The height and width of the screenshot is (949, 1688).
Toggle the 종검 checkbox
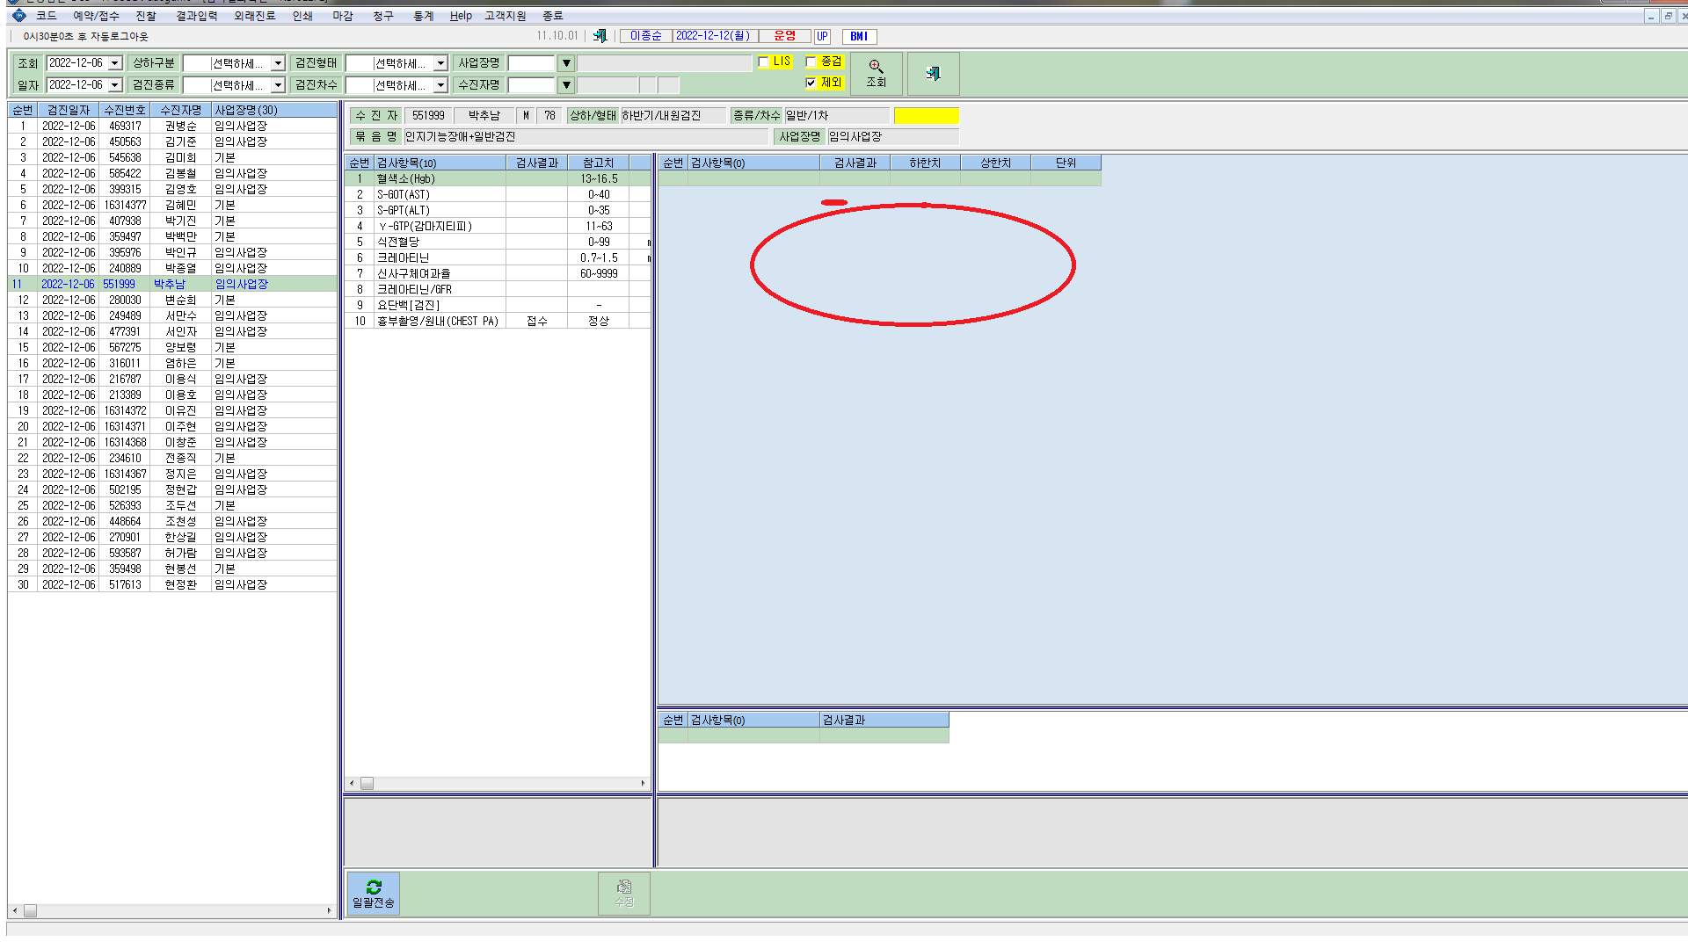[x=811, y=62]
